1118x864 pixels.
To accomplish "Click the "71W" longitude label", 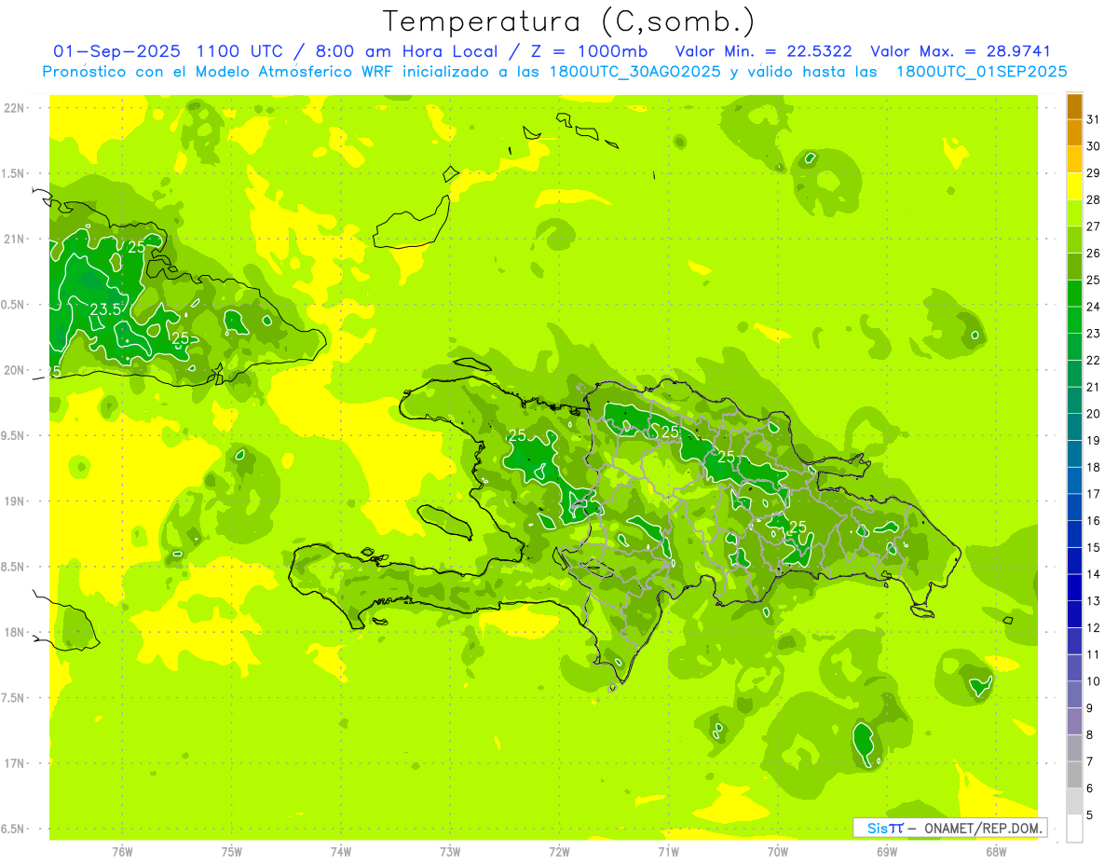I will (668, 852).
